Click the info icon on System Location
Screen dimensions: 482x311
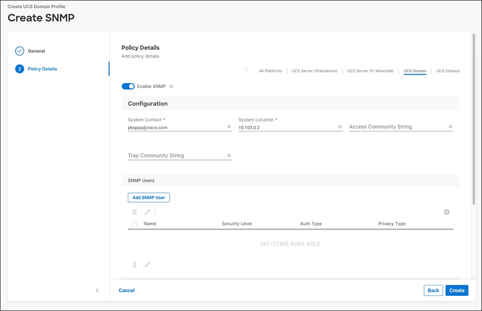340,126
